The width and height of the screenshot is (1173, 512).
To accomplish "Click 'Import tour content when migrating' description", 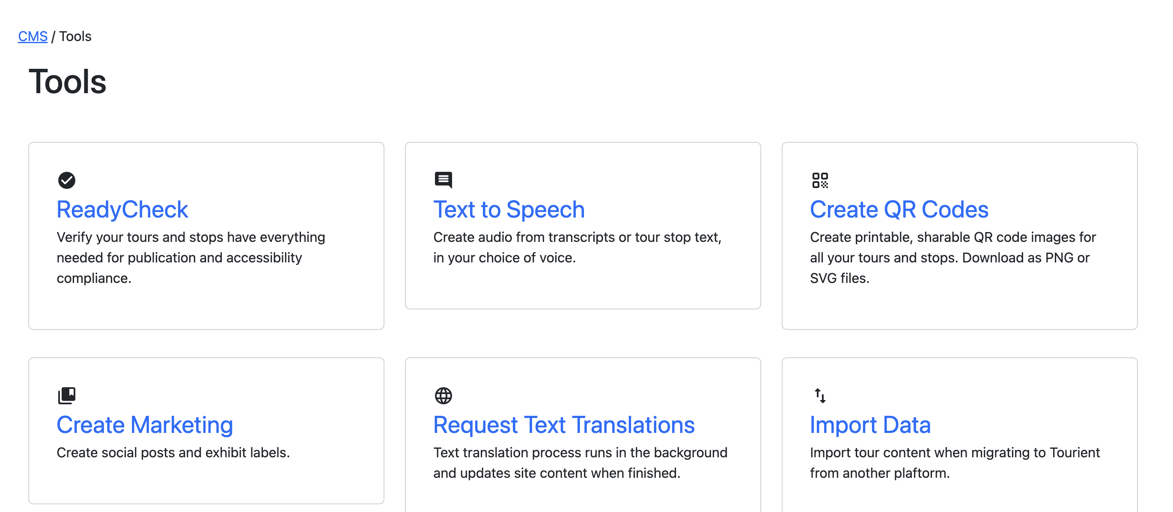I will coord(955,463).
